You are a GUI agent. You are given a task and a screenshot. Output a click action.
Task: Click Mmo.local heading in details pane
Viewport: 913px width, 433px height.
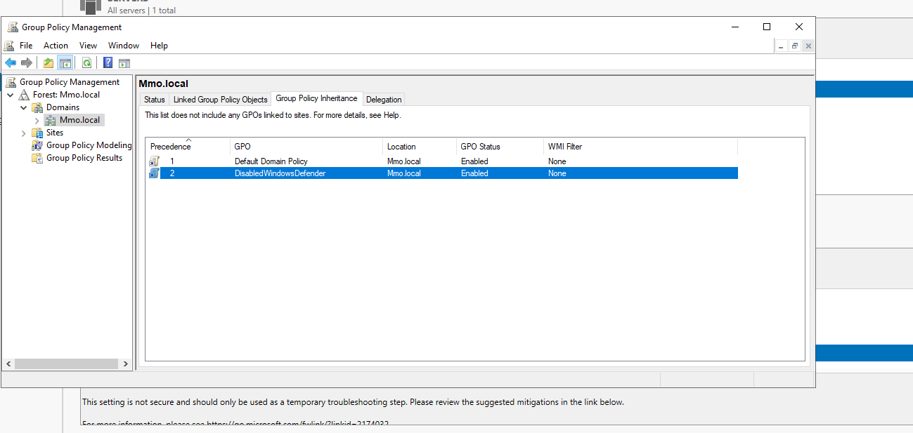(x=164, y=84)
